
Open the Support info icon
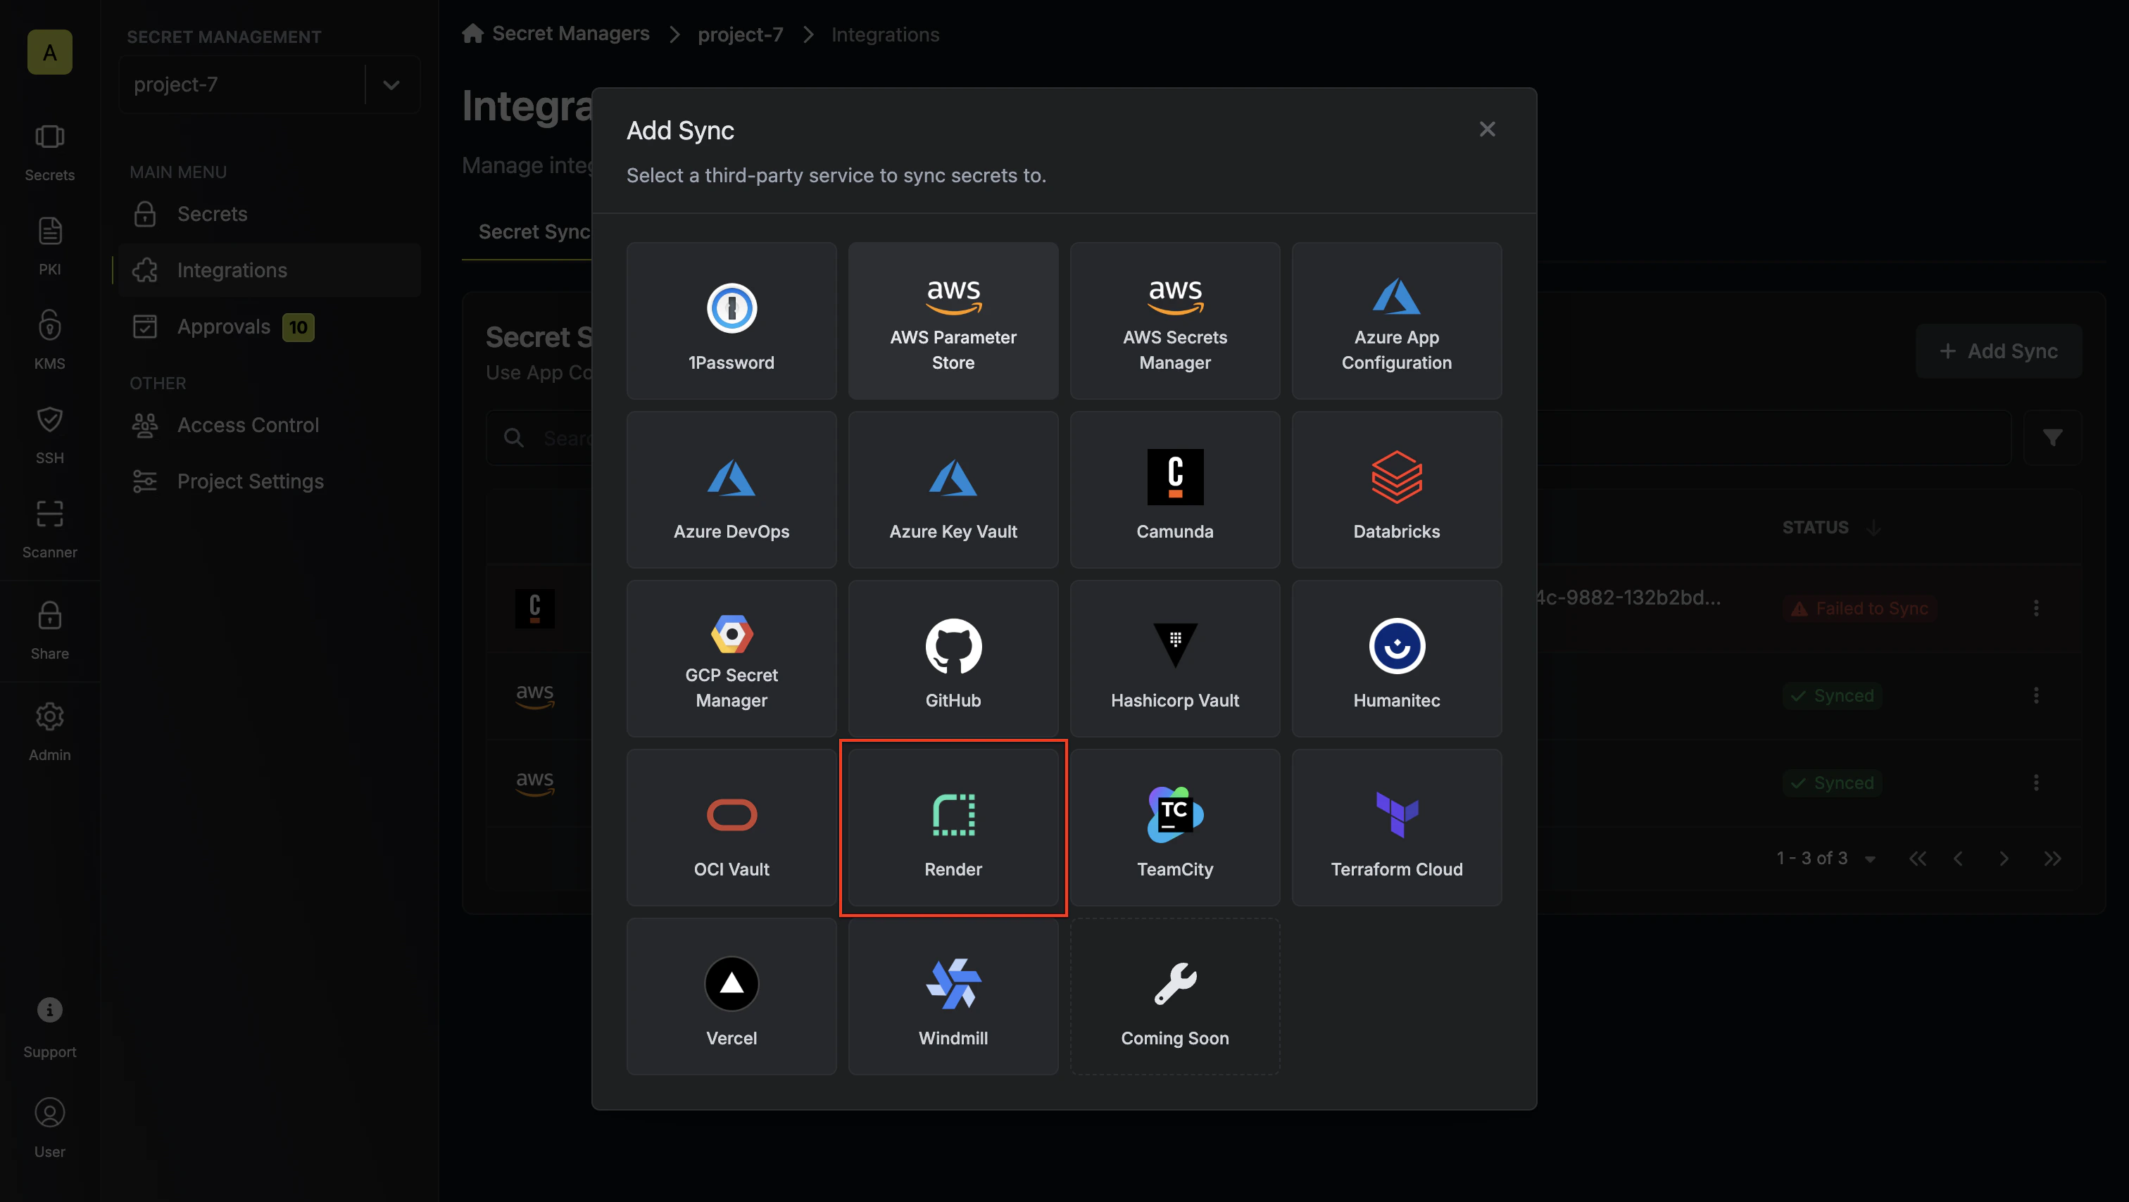[x=49, y=1027]
